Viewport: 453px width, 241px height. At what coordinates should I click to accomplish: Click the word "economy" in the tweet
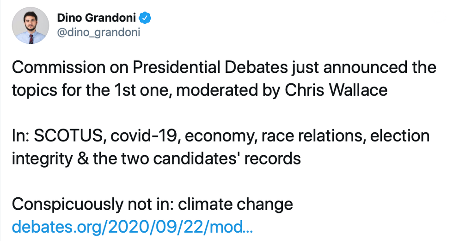point(221,136)
